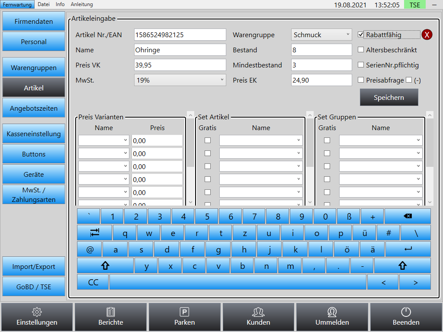Image resolution: width=443 pixels, height=332 pixels.
Task: Tap the tab key with arrows
Action: tap(95, 233)
